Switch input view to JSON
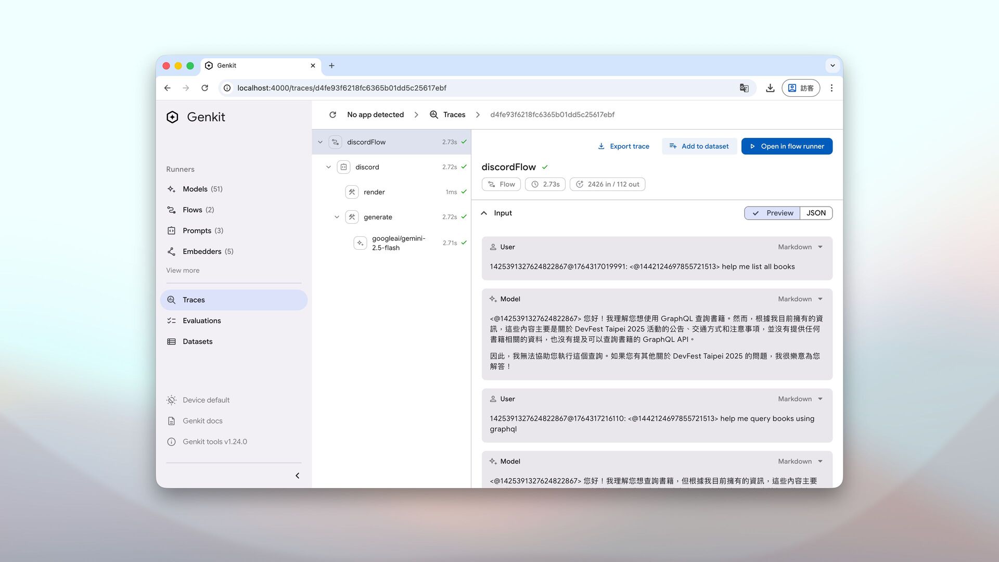This screenshot has width=999, height=562. point(816,213)
